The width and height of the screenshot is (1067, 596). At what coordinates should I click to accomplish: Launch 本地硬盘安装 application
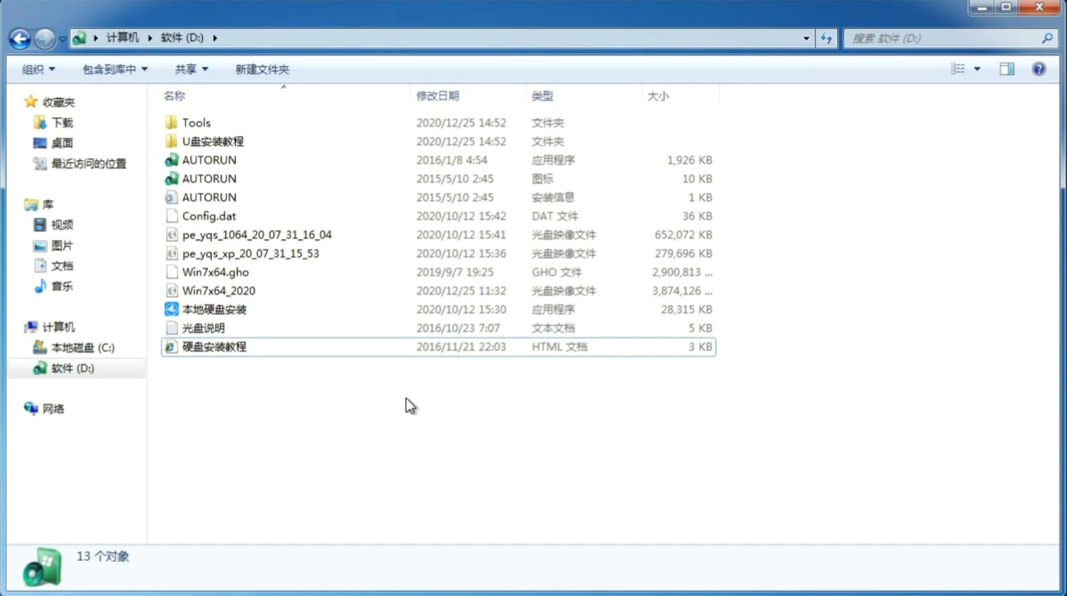click(x=214, y=309)
